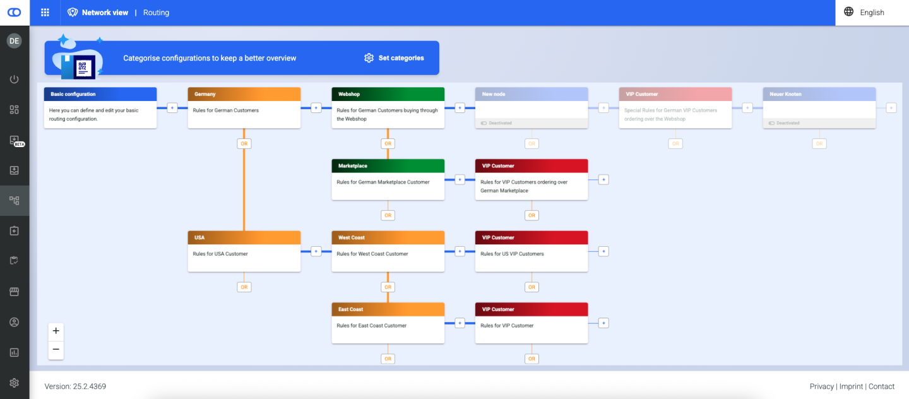Viewport: 909px width, 399px height.
Task: Open the English language selector
Action: pyautogui.click(x=864, y=13)
